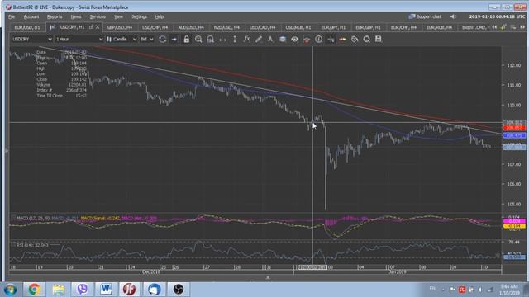
Task: Click the magenta MACD value tag
Action: click(x=514, y=221)
